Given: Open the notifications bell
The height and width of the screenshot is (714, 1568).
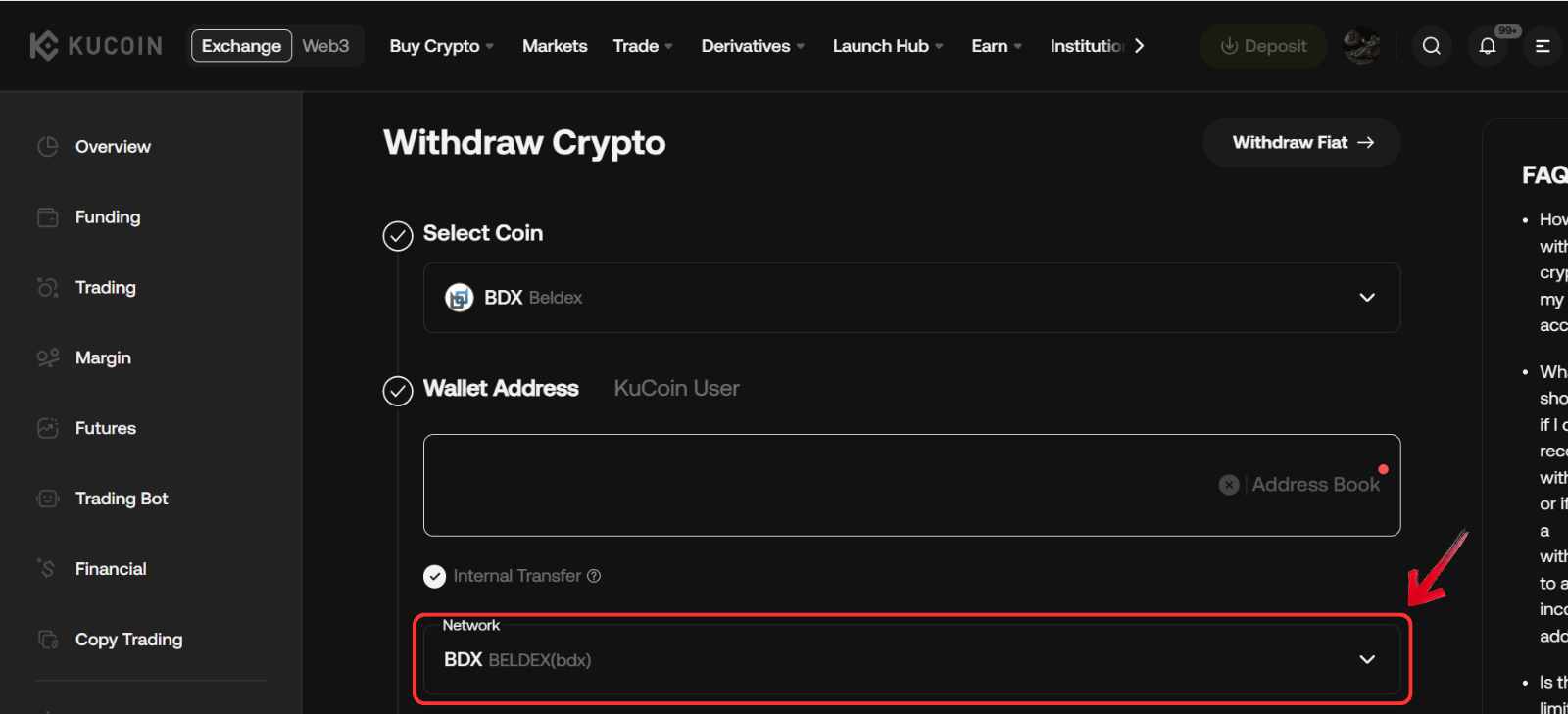Looking at the screenshot, I should click(x=1488, y=45).
